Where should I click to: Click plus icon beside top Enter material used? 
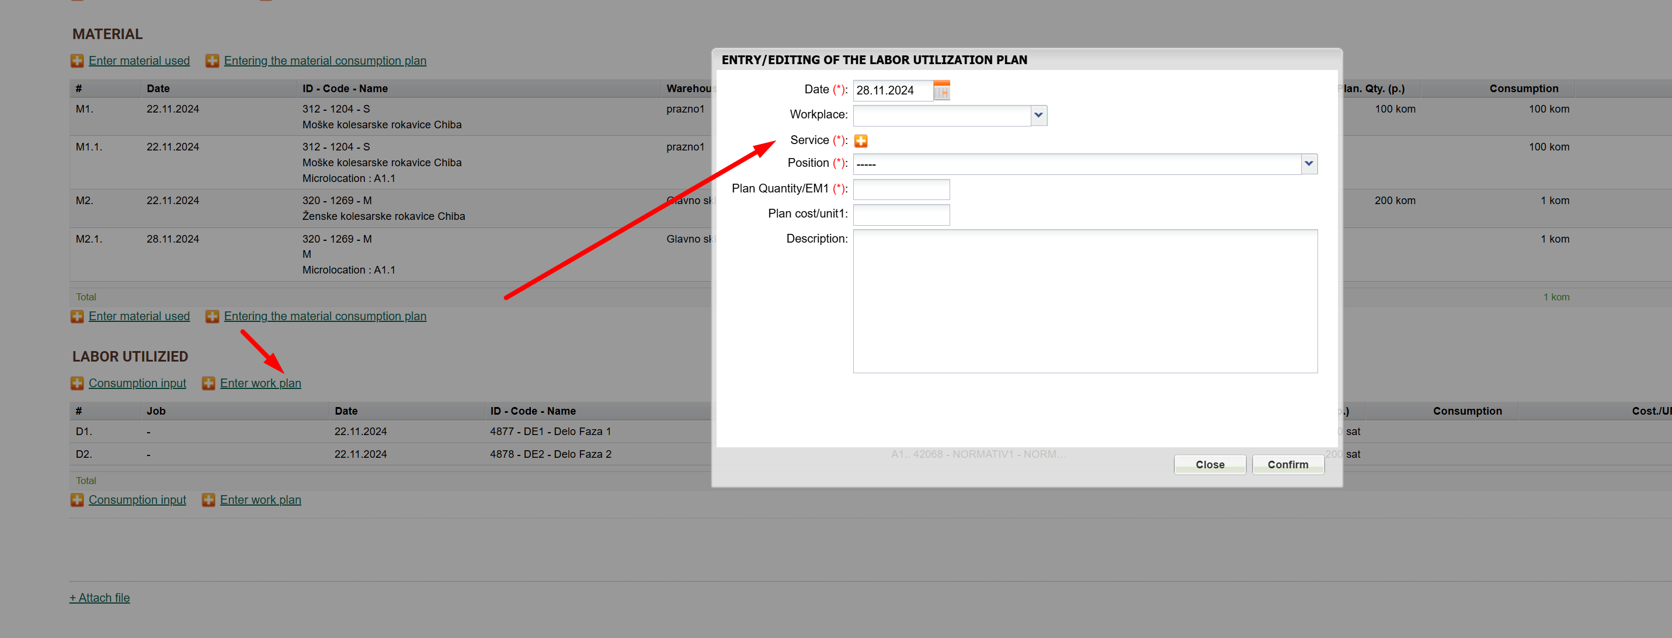(77, 61)
